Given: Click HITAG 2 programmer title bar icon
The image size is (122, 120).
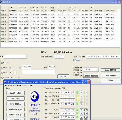Looking at the screenshot, I should tap(5, 82).
